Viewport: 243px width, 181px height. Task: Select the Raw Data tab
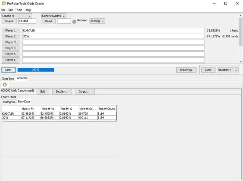coord(24,101)
